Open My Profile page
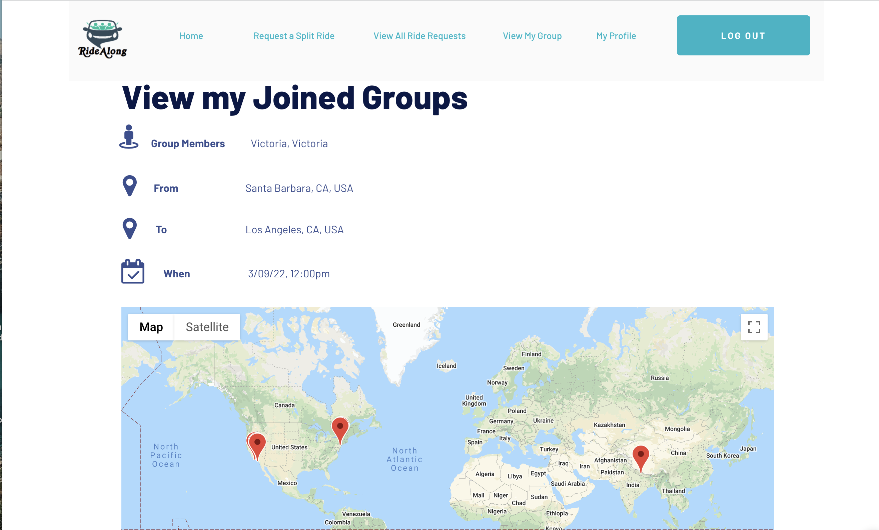The height and width of the screenshot is (530, 879). pyautogui.click(x=616, y=36)
